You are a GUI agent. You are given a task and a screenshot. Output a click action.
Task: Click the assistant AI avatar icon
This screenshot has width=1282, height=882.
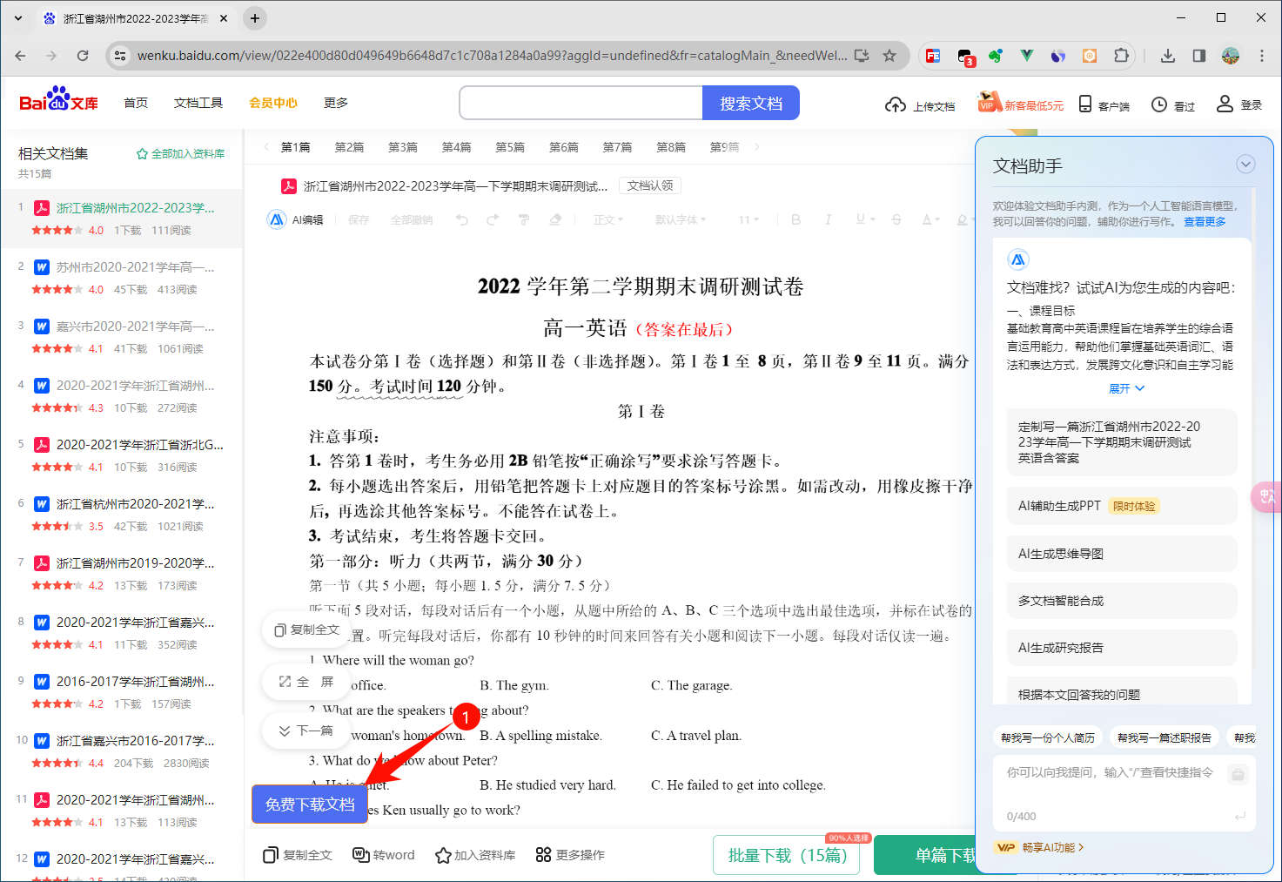[x=1017, y=259]
